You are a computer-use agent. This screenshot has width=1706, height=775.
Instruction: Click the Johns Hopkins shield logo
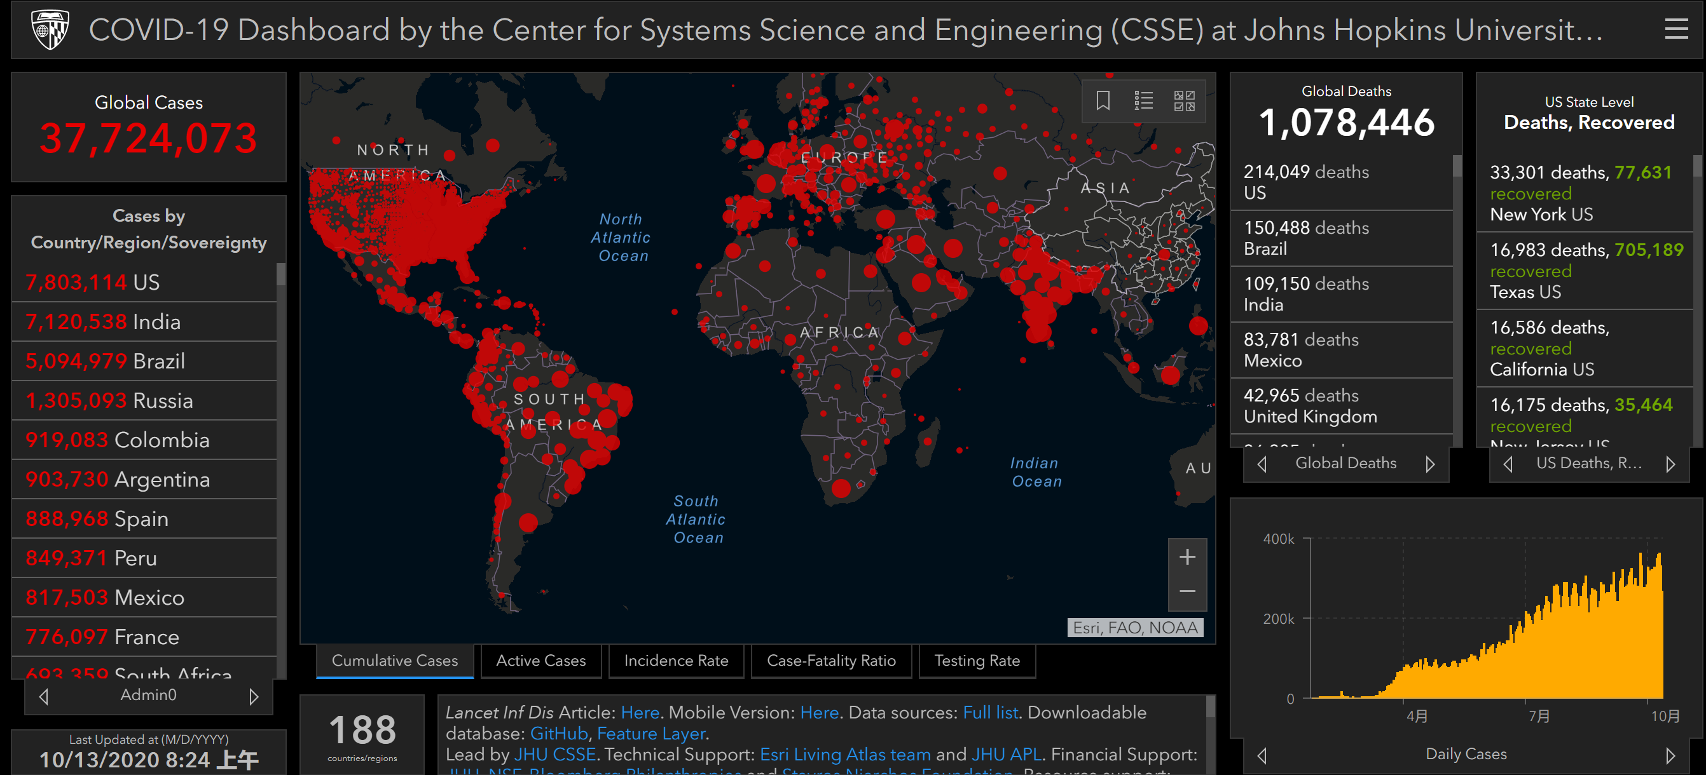point(50,30)
